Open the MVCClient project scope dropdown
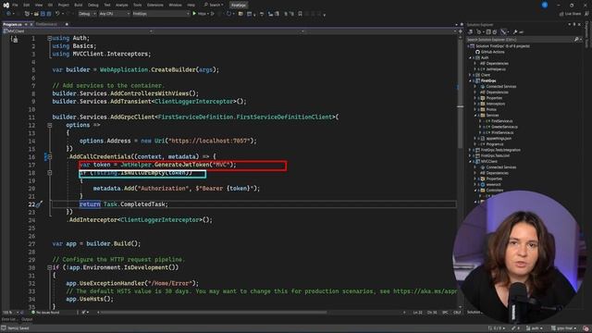The width and height of the screenshot is (592, 333). point(78,31)
